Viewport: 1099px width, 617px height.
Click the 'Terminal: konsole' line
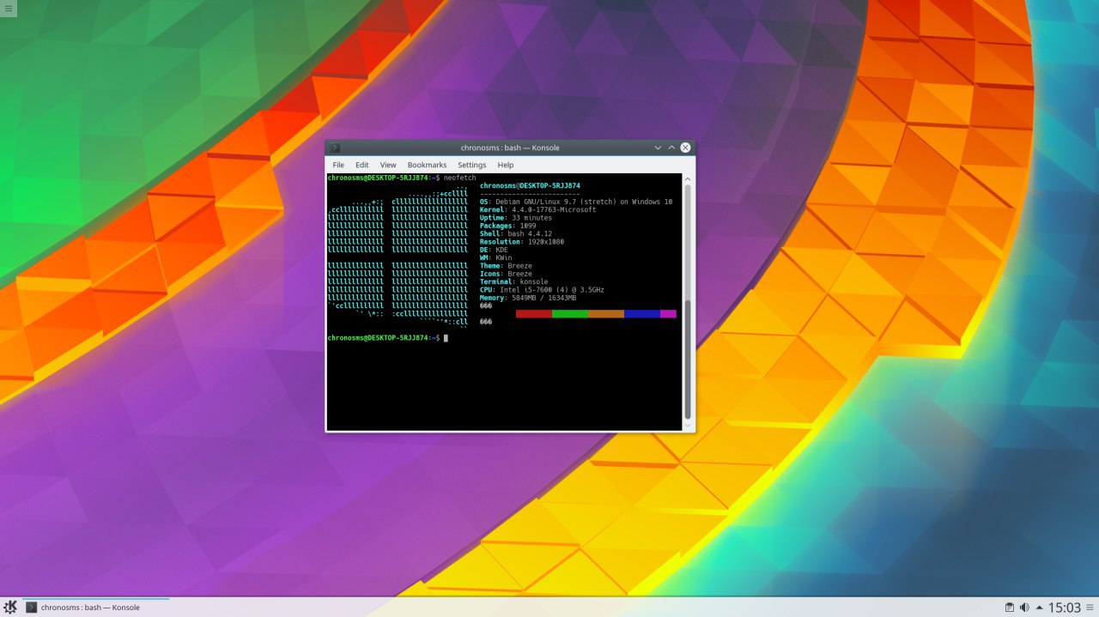[513, 281]
